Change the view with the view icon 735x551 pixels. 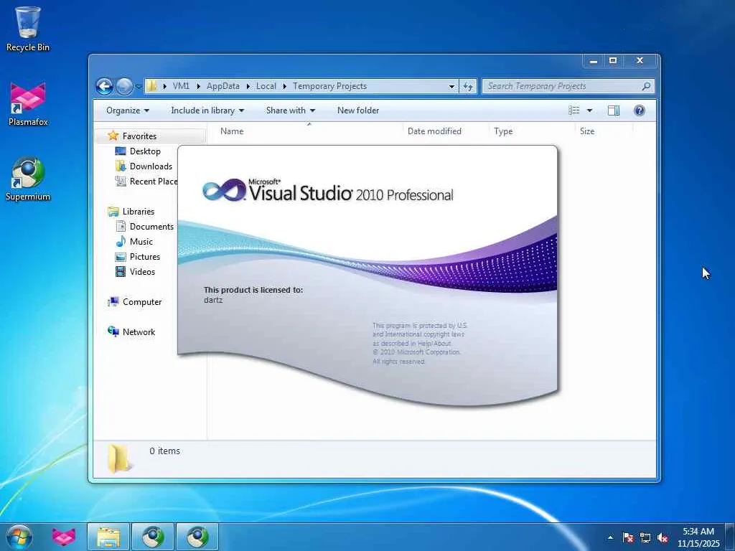pos(574,110)
